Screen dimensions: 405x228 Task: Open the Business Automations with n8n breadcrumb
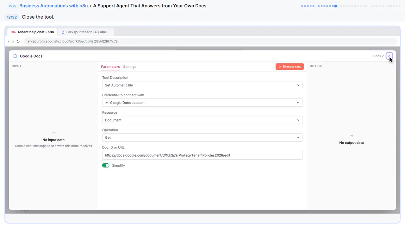53,6
